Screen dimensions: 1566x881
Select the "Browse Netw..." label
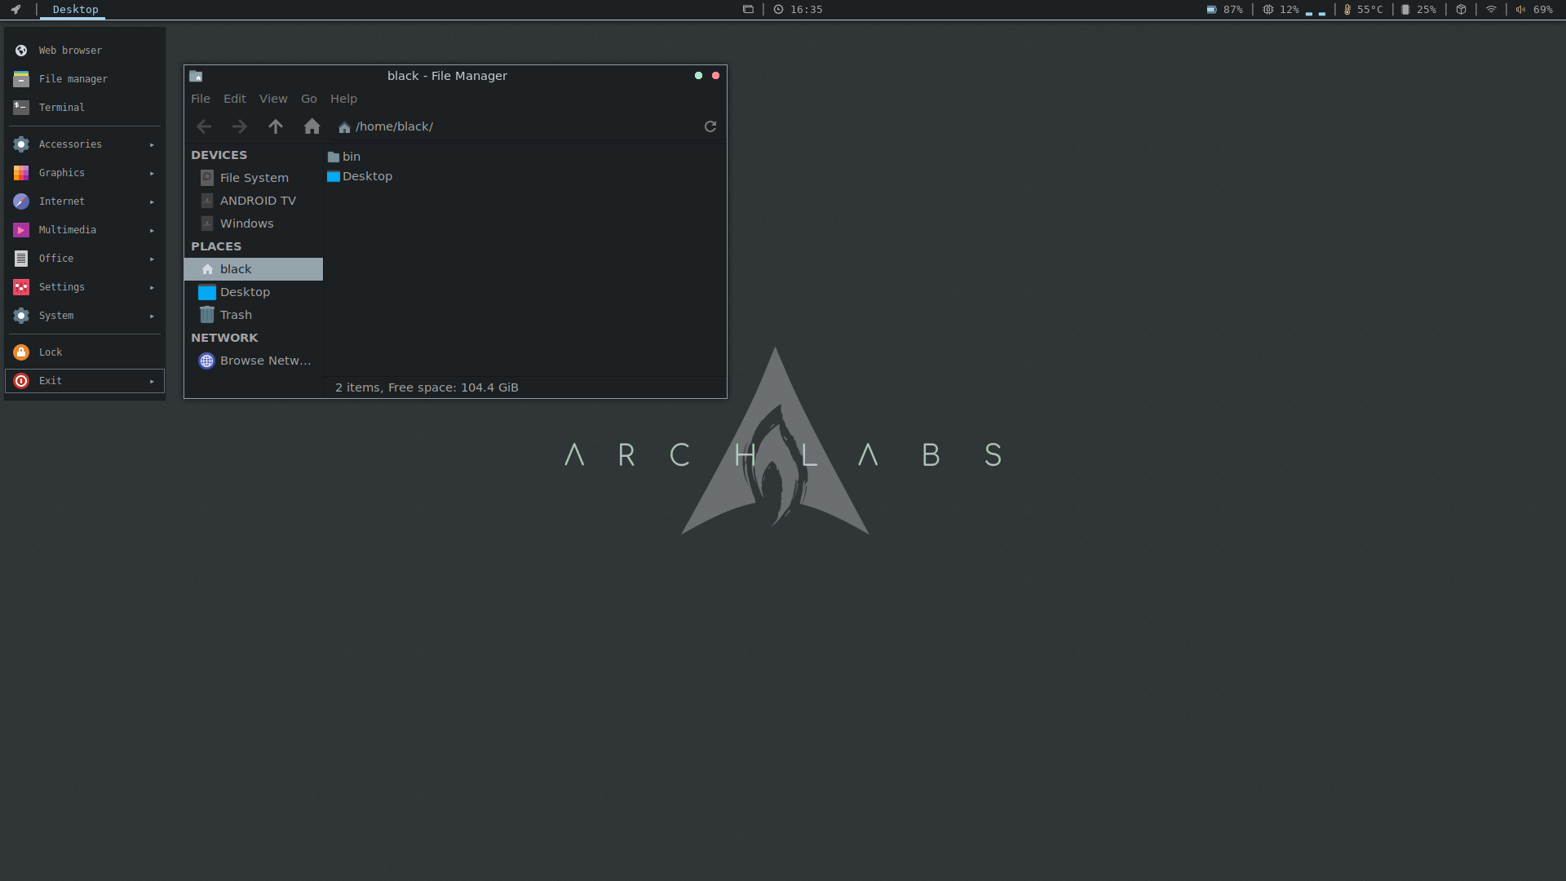[x=266, y=361]
